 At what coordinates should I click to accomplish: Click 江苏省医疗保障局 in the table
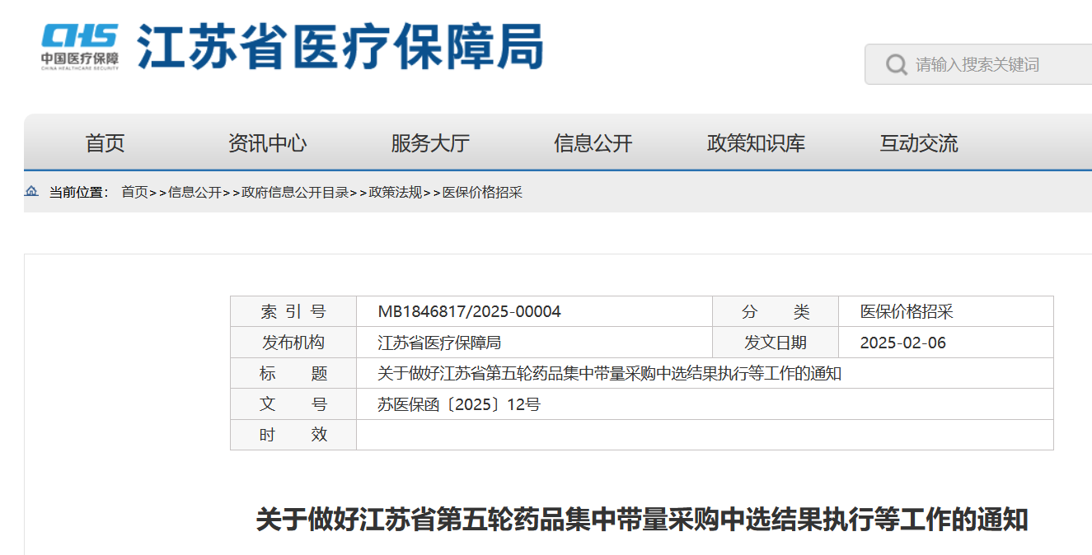coord(439,343)
